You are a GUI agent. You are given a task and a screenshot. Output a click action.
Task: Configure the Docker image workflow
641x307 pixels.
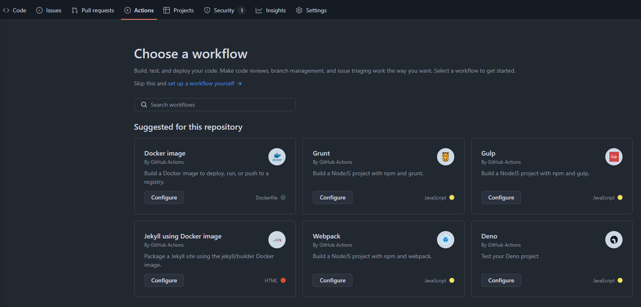point(164,197)
